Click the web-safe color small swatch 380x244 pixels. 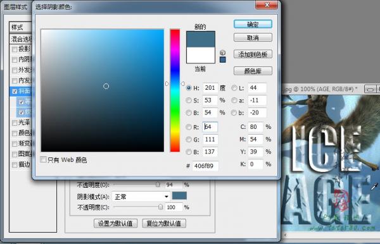click(x=223, y=59)
